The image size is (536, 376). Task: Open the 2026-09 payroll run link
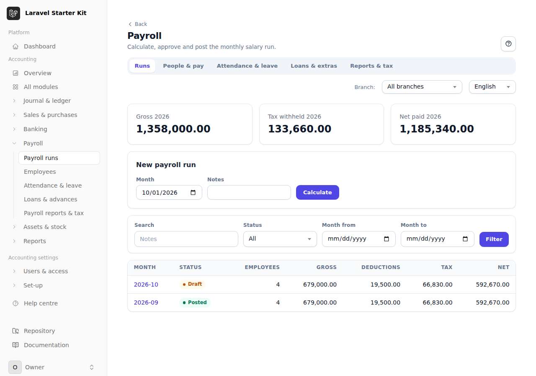coord(146,302)
